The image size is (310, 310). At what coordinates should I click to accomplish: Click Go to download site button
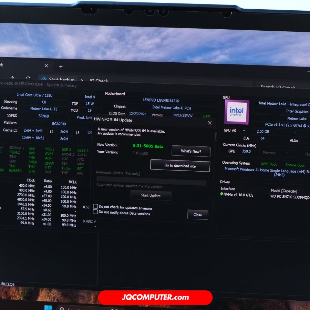[180, 166]
